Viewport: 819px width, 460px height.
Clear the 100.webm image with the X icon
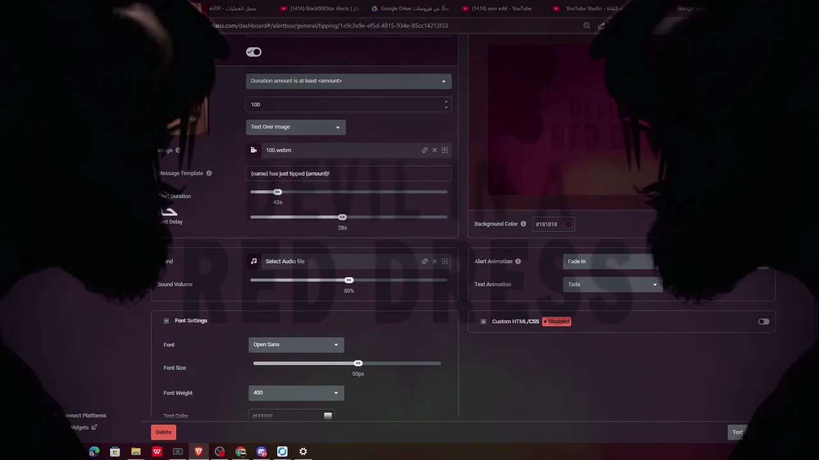[x=434, y=150]
